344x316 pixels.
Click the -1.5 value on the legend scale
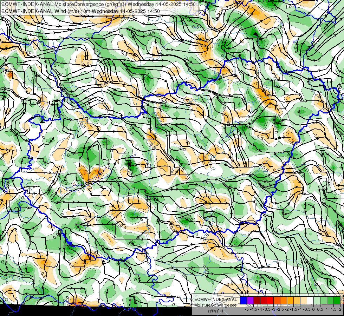293,309
